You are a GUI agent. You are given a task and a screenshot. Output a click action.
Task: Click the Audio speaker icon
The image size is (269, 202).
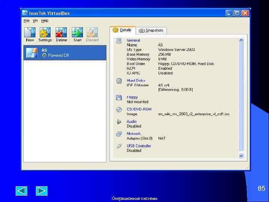pos(119,122)
